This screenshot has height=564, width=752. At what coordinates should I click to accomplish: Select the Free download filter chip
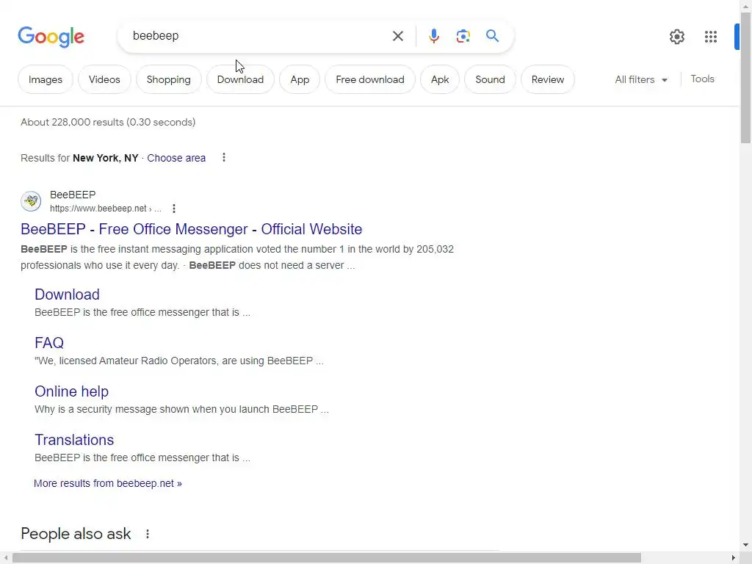click(x=370, y=79)
